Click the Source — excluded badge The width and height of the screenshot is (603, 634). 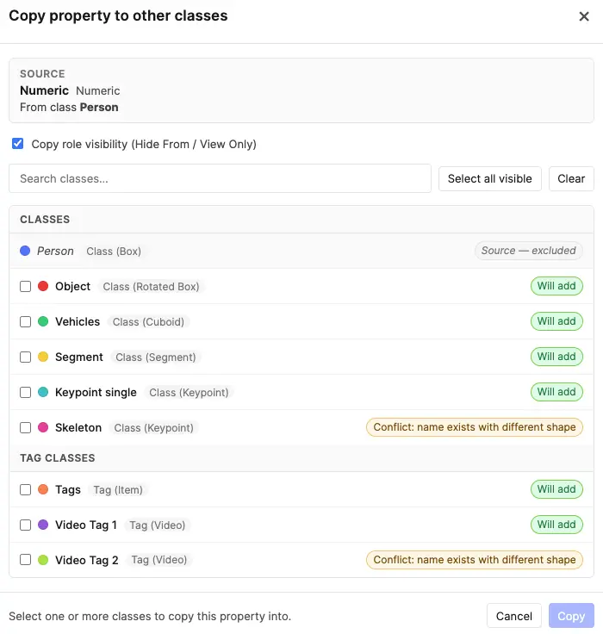coord(529,251)
